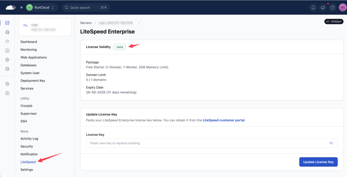Open the DNS rail icon
The height and width of the screenshot is (177, 347).
[x=7, y=60]
